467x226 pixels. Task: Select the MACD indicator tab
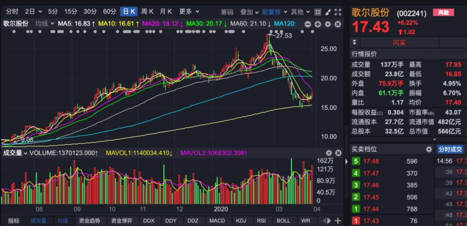click(217, 220)
